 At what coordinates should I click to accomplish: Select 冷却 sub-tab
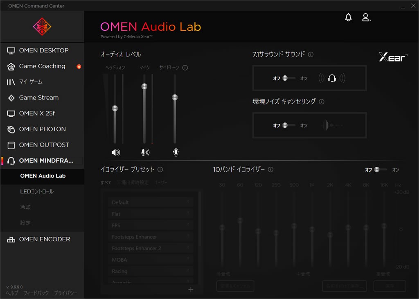pyautogui.click(x=25, y=207)
